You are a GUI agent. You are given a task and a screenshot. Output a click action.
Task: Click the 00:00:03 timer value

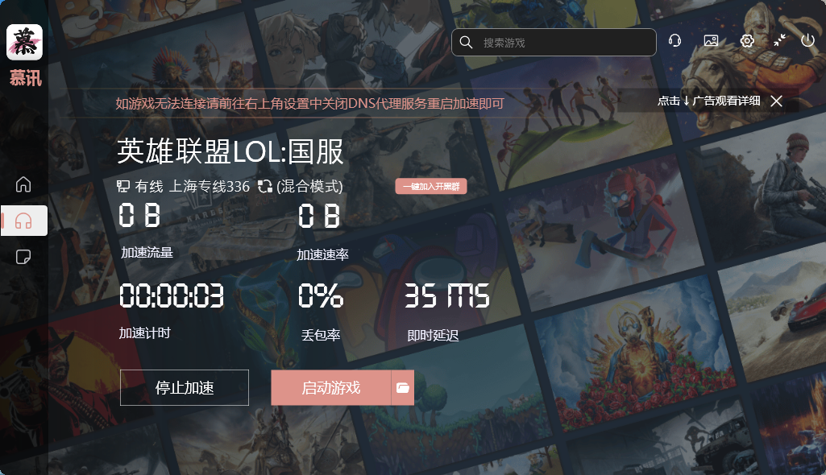[171, 295]
